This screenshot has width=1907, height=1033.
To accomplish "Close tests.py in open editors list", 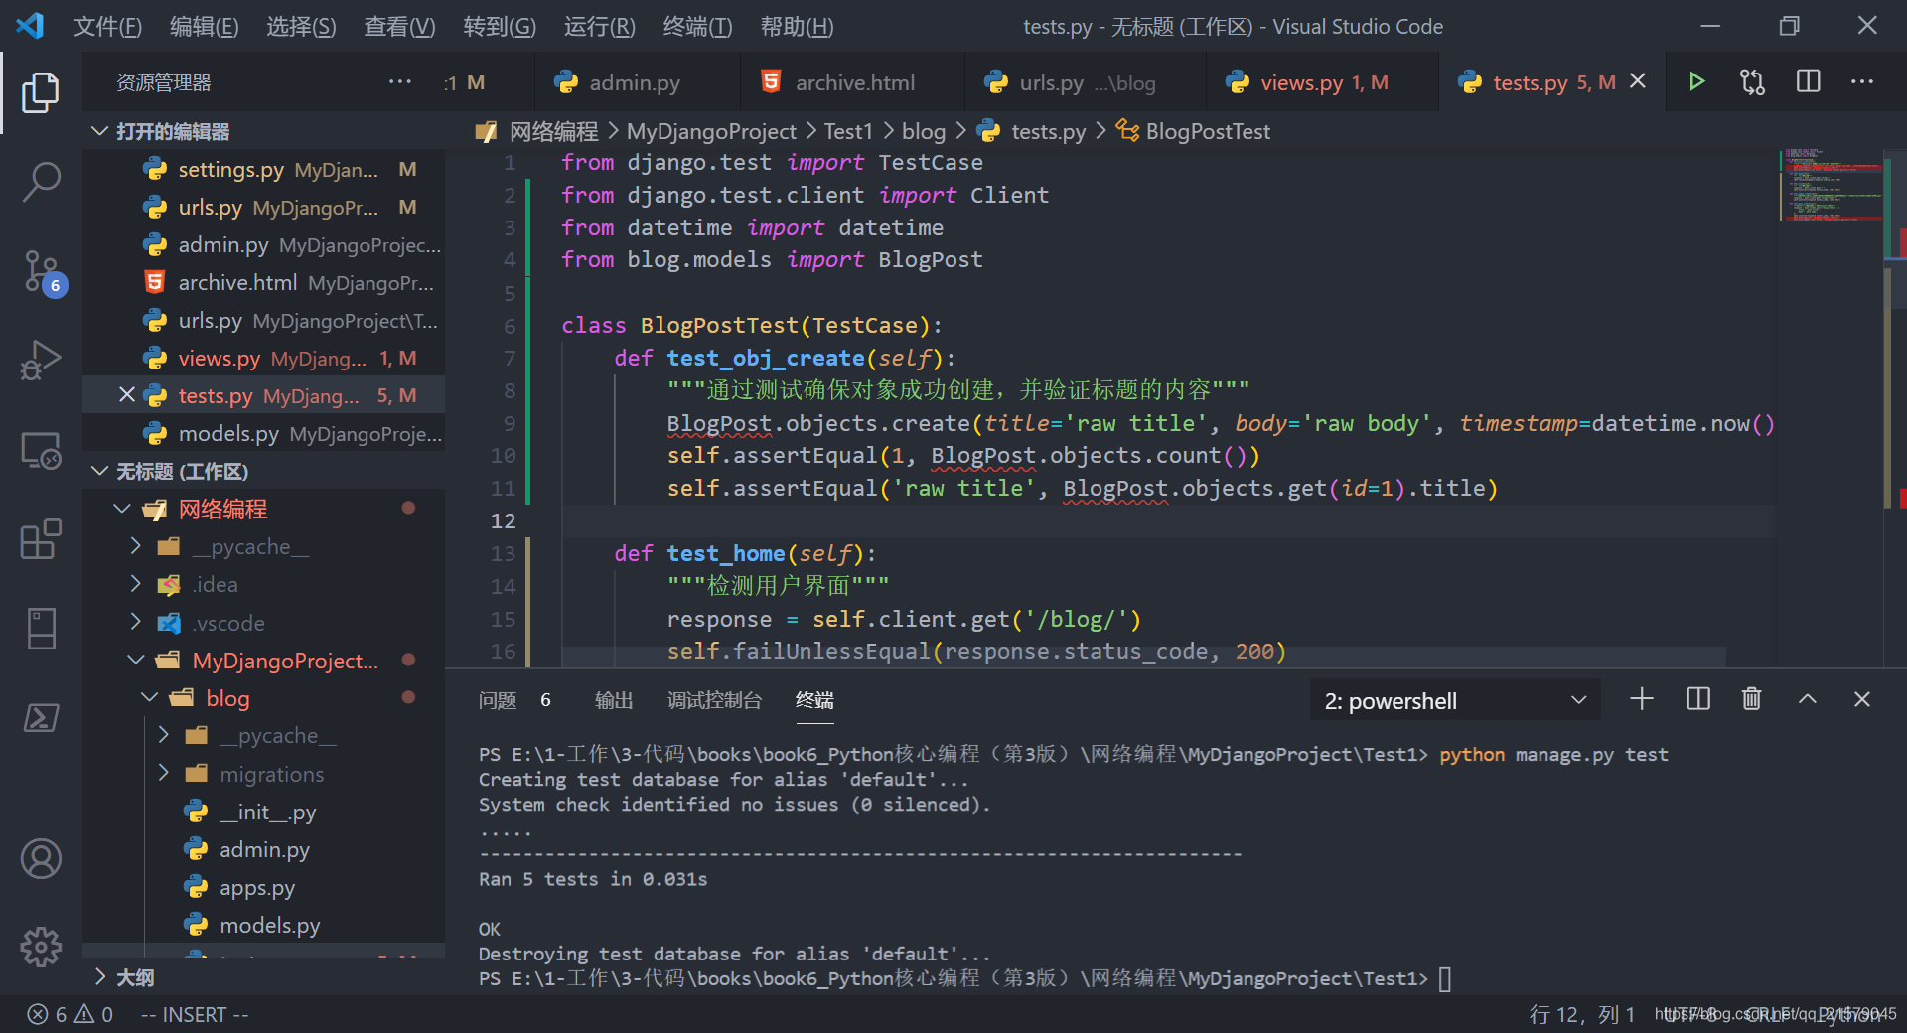I will click(x=127, y=395).
